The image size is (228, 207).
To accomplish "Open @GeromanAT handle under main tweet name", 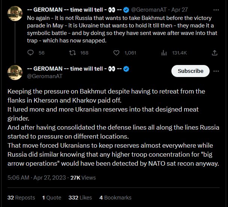I will 45,76.
